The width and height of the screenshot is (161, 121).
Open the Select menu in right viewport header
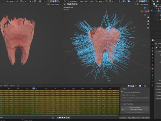(86, 1)
